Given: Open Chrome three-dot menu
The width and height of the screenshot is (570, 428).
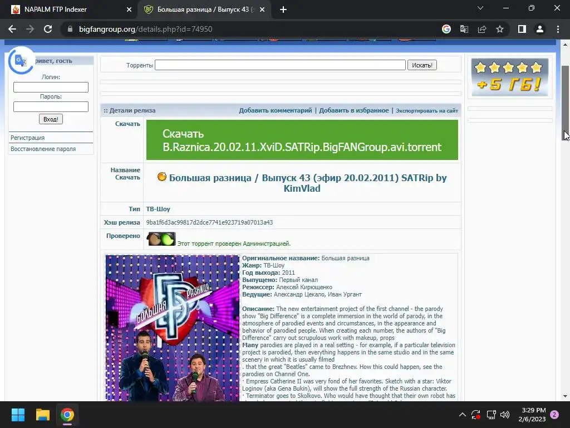Looking at the screenshot, I should tap(558, 29).
